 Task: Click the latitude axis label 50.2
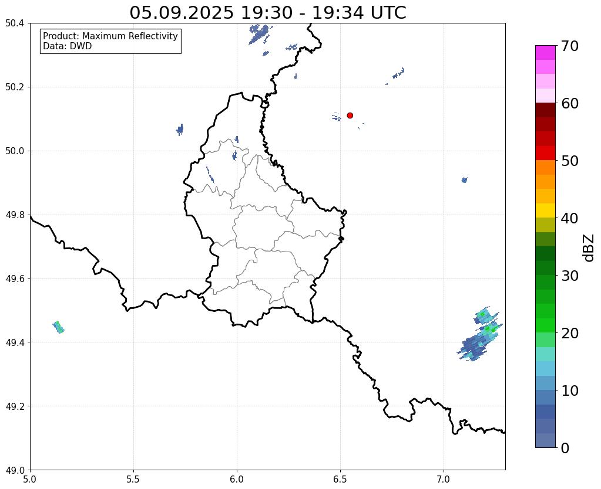point(15,87)
